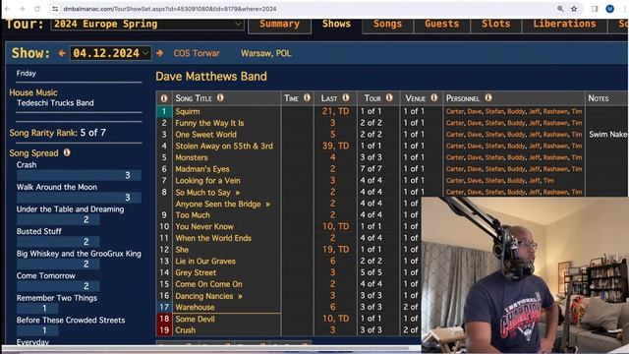Open the One Sweet World song
The height and width of the screenshot is (354, 629).
(x=205, y=135)
